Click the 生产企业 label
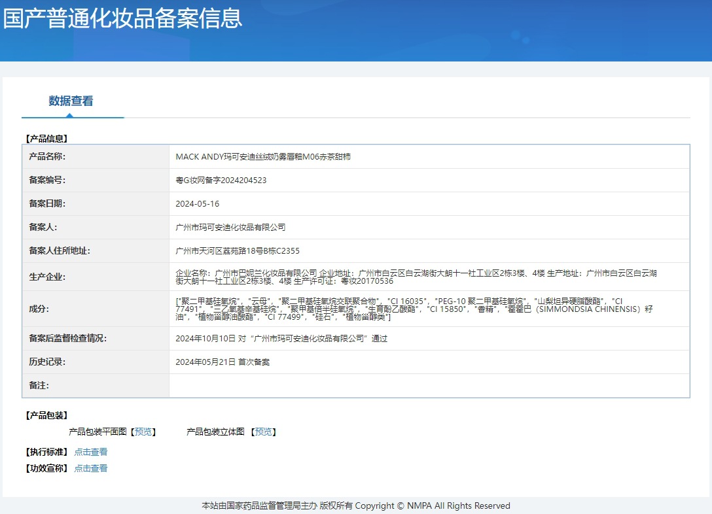The image size is (712, 514). [x=47, y=277]
